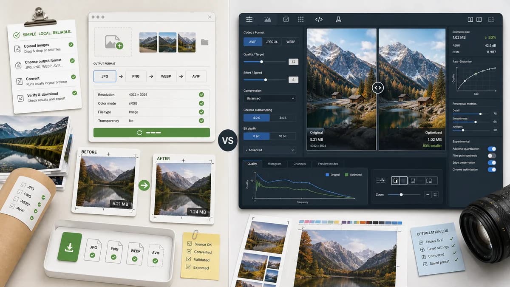
Task: Adjust the Effort / Speed slider
Action: pos(264,80)
